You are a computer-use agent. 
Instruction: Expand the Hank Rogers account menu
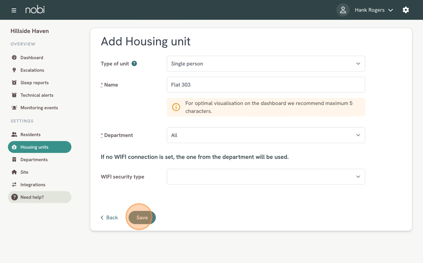point(374,10)
